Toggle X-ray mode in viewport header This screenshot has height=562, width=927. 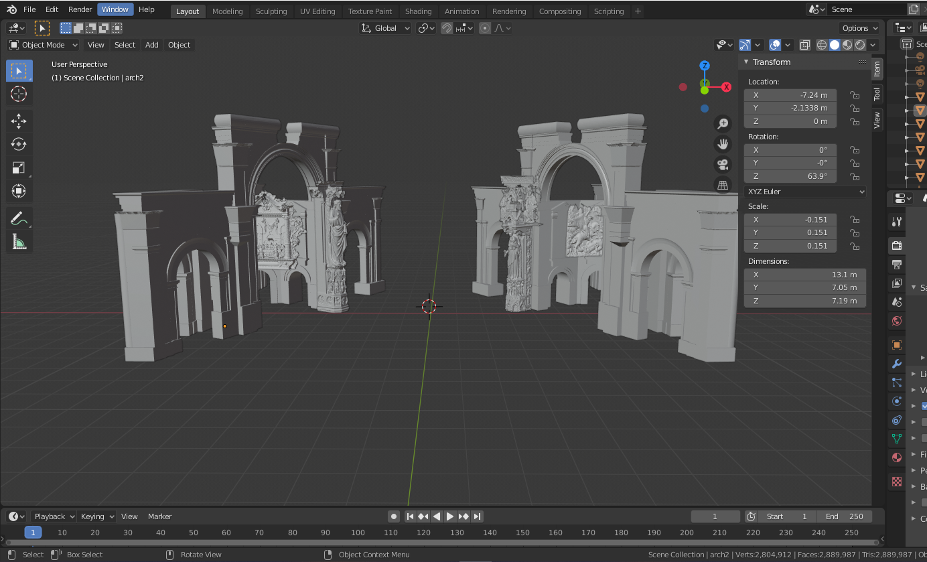pos(805,45)
